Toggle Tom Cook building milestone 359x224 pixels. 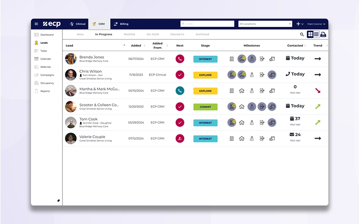[232, 122]
